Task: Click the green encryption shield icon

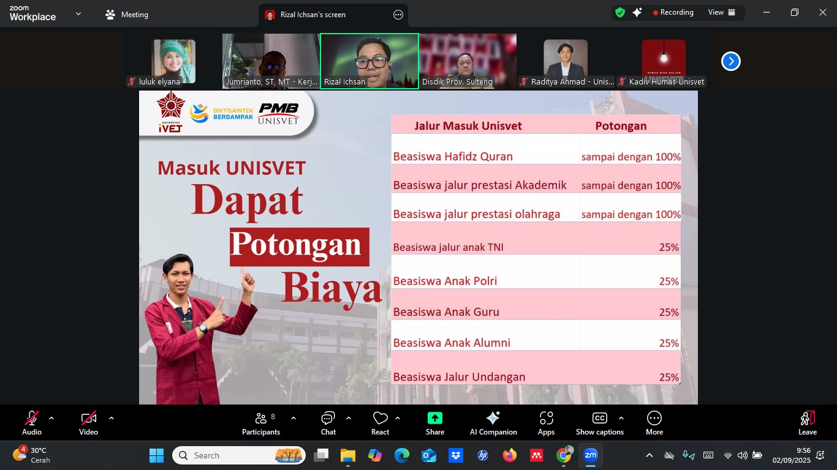Action: coord(620,12)
